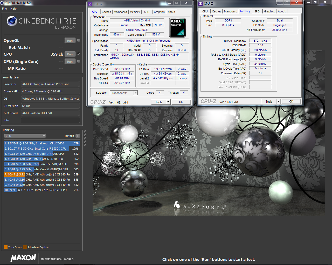
Task: Click Tools button in left CPU-Z window
Action: [159, 102]
